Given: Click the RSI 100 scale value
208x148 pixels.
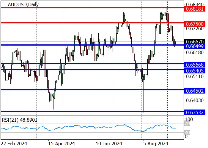Looking at the screenshot, I should (189, 120).
